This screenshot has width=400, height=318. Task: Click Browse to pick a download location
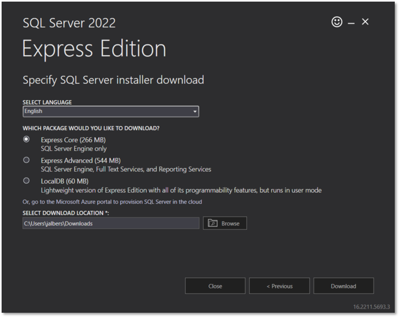(x=225, y=223)
